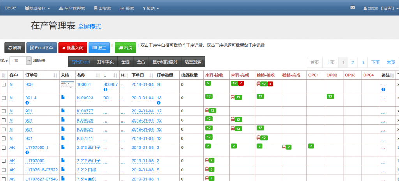Screen dimensions: 399x181
Task: Go to the 报表 menu item
Action: 127,8
